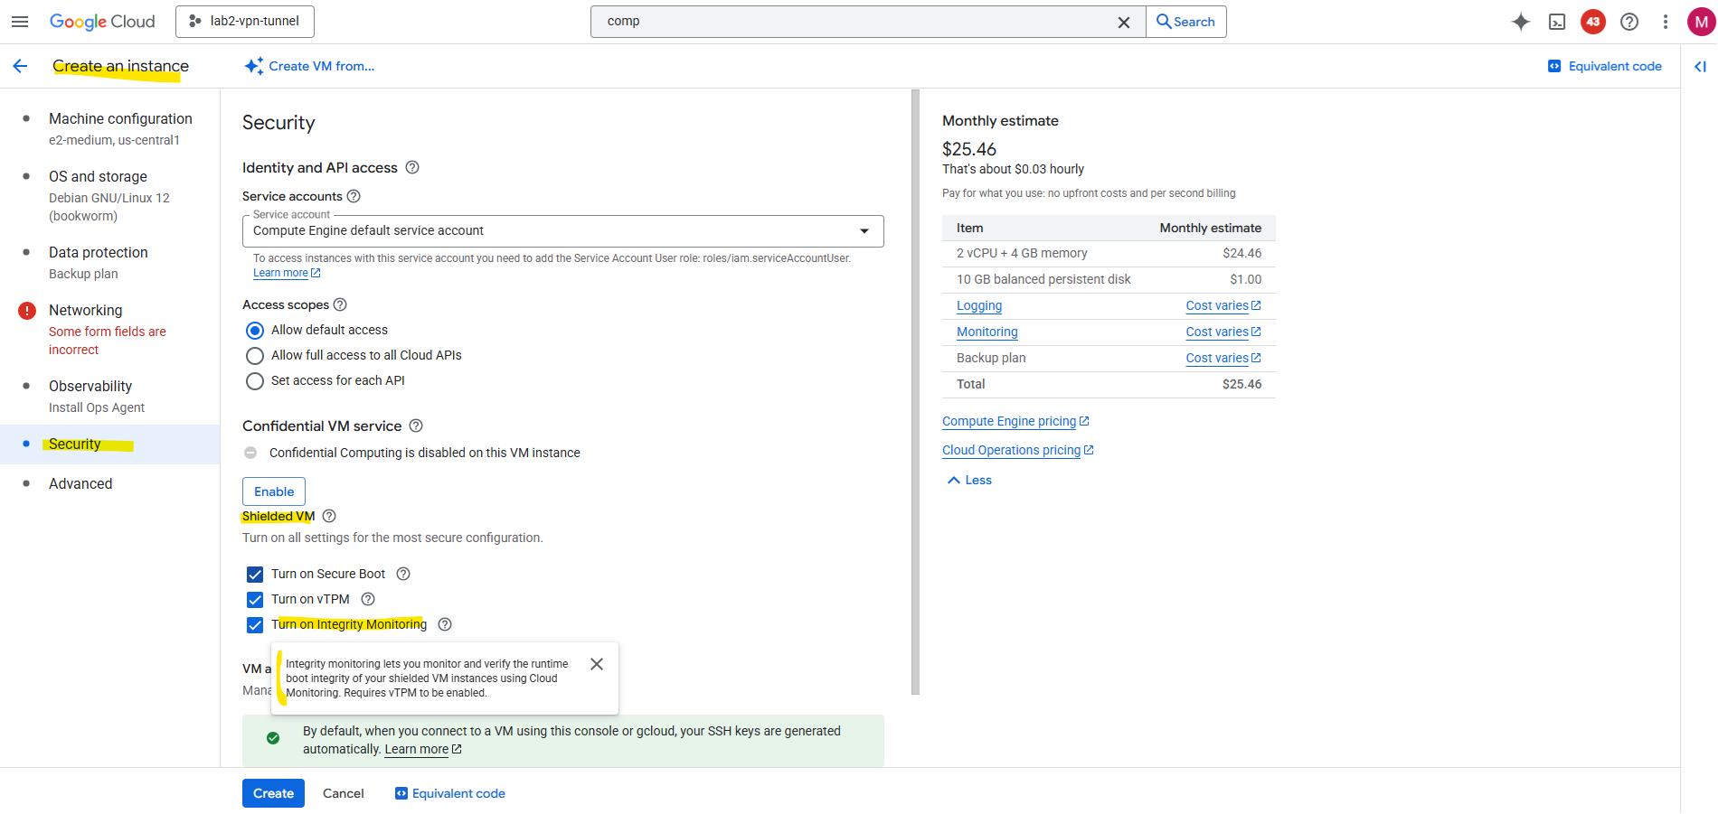This screenshot has width=1718, height=814.
Task: Activate Cloud Shell terminal icon
Action: pyautogui.click(x=1557, y=22)
